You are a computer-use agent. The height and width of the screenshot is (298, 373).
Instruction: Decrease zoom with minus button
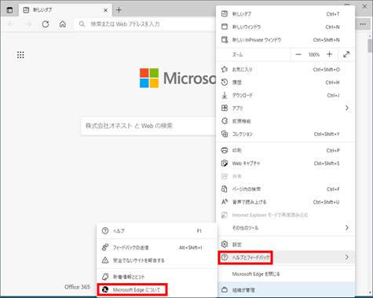coord(298,54)
